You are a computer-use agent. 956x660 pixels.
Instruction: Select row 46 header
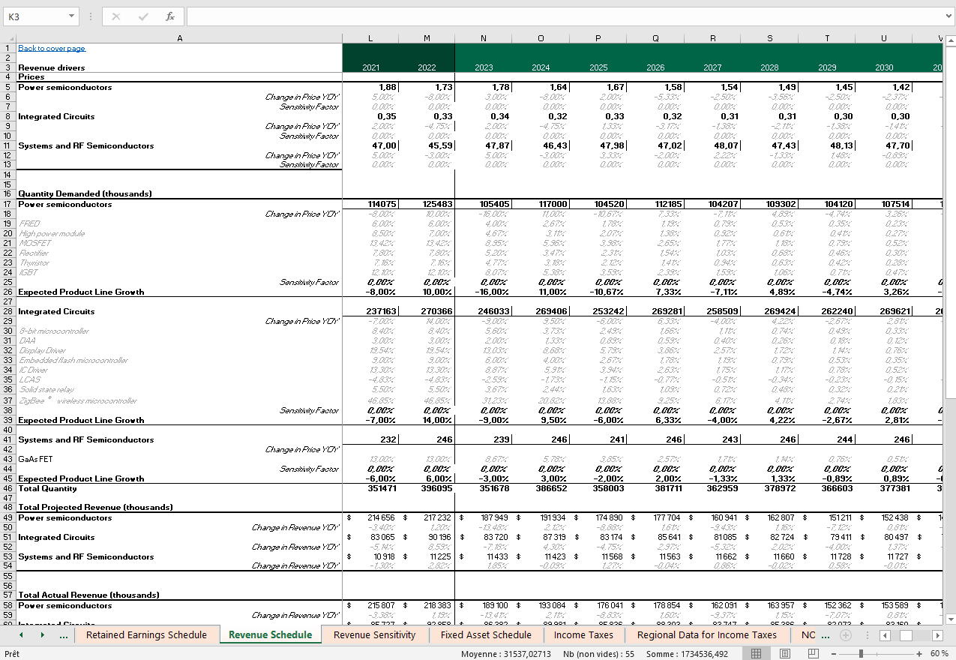pos(7,488)
